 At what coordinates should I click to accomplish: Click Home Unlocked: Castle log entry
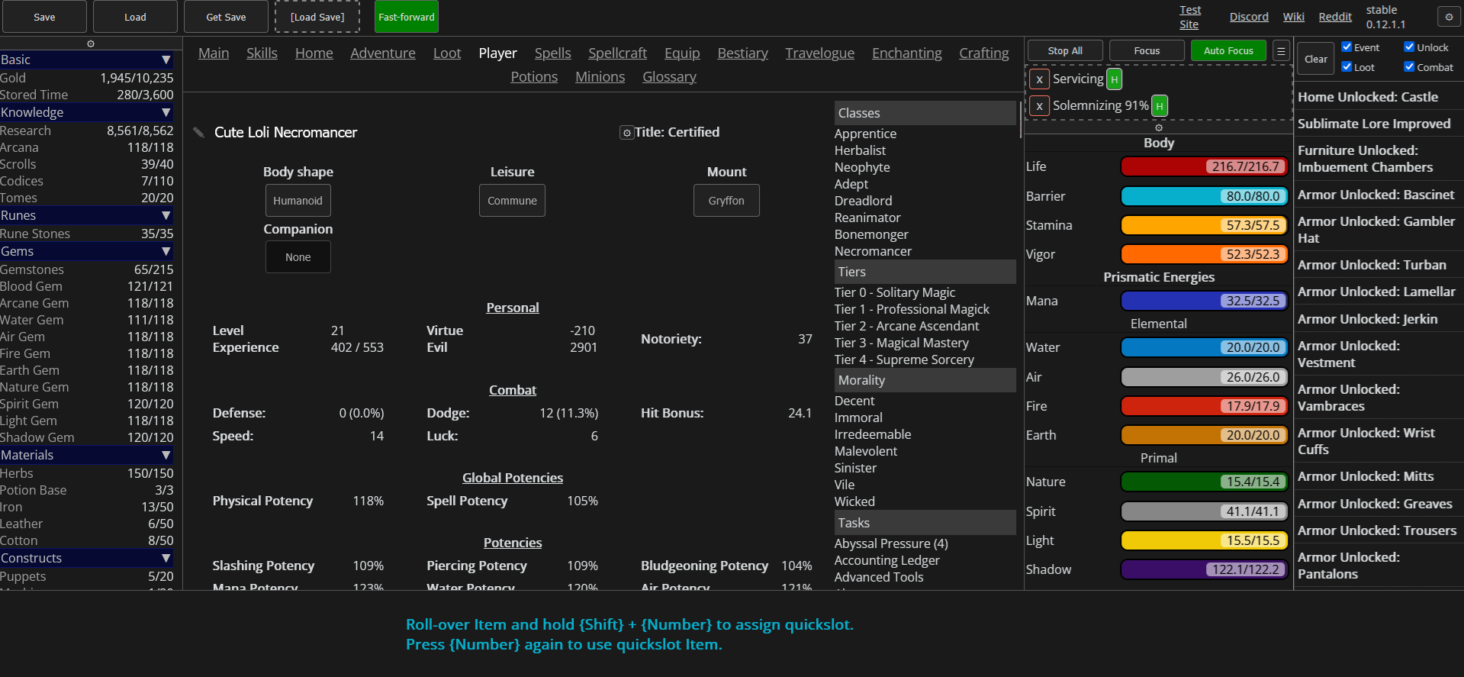click(1378, 97)
